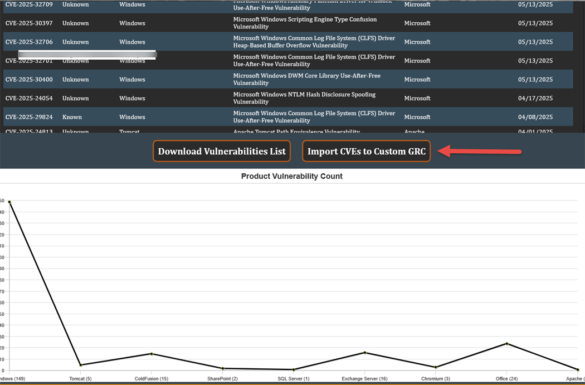This screenshot has height=385, width=585.
Task: Select CVE-2025-30397 cell
Action: 29,23
